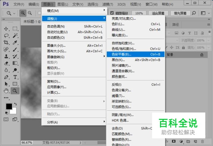
Task: Toggle the 细微缩放 checkbox
Action: (x=112, y=13)
